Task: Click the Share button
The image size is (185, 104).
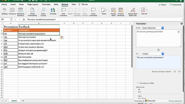Action: 162,5
